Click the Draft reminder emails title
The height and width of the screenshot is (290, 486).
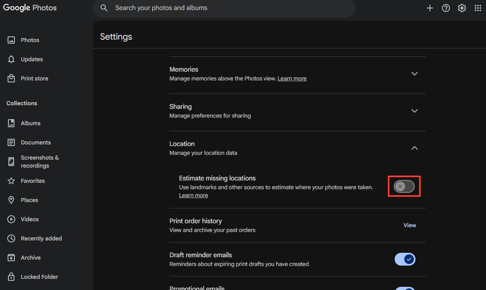201,255
